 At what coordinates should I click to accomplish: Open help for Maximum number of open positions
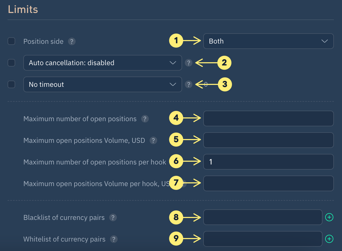[x=145, y=119]
